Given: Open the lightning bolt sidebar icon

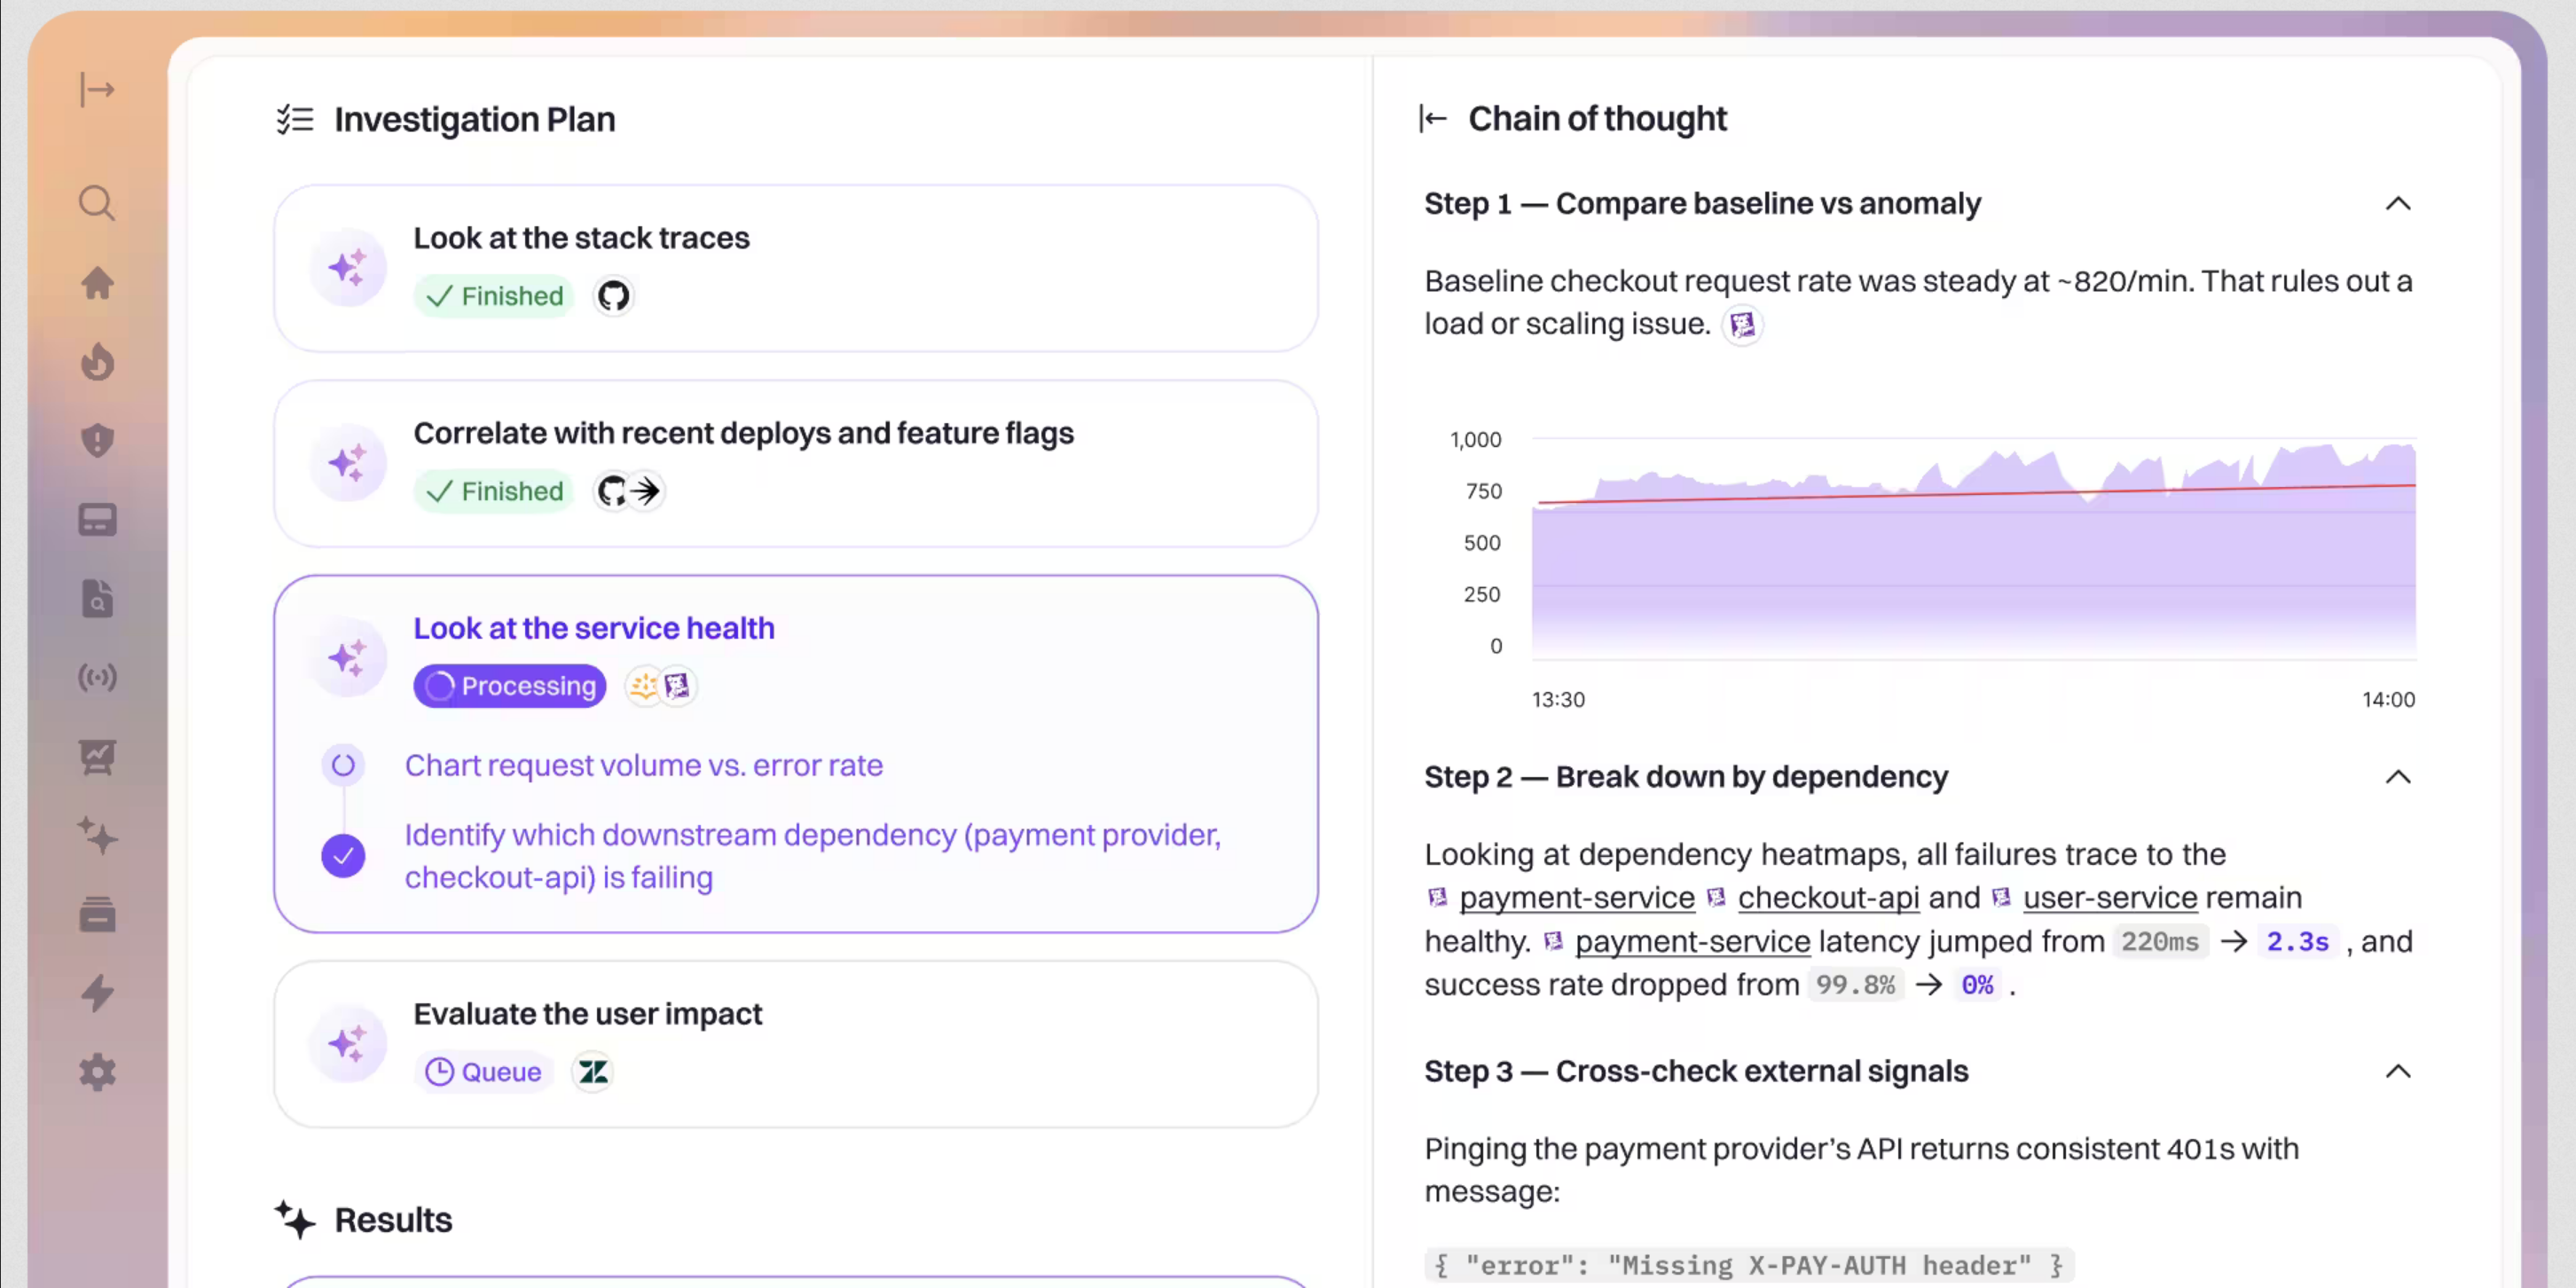Looking at the screenshot, I should pos(97,993).
